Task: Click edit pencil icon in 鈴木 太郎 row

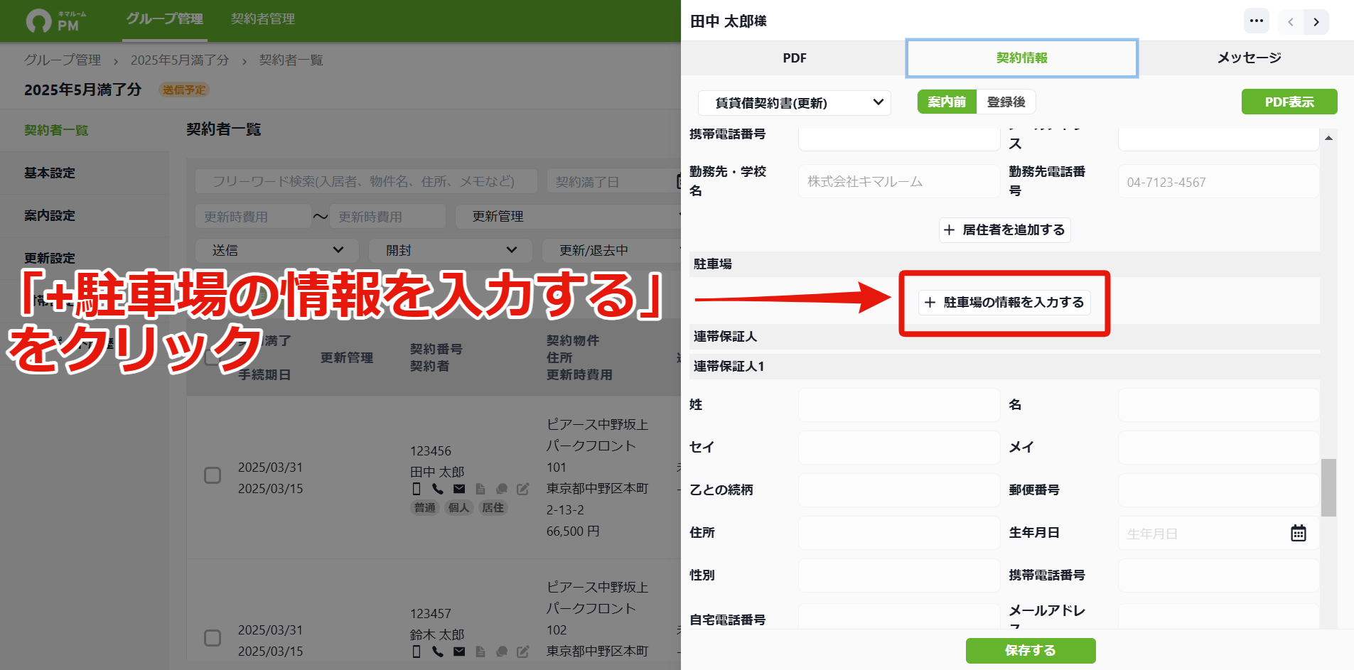Action: pyautogui.click(x=523, y=652)
